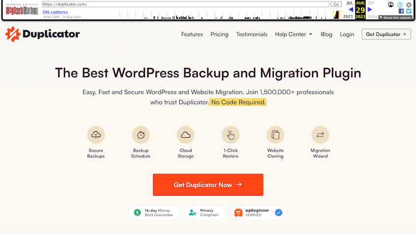Click the Wayback Machine logo

[x=22, y=9]
